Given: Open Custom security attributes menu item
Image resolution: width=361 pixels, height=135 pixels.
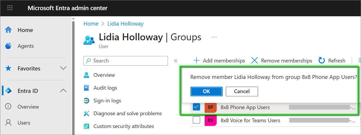Looking at the screenshot, I should coord(123,126).
